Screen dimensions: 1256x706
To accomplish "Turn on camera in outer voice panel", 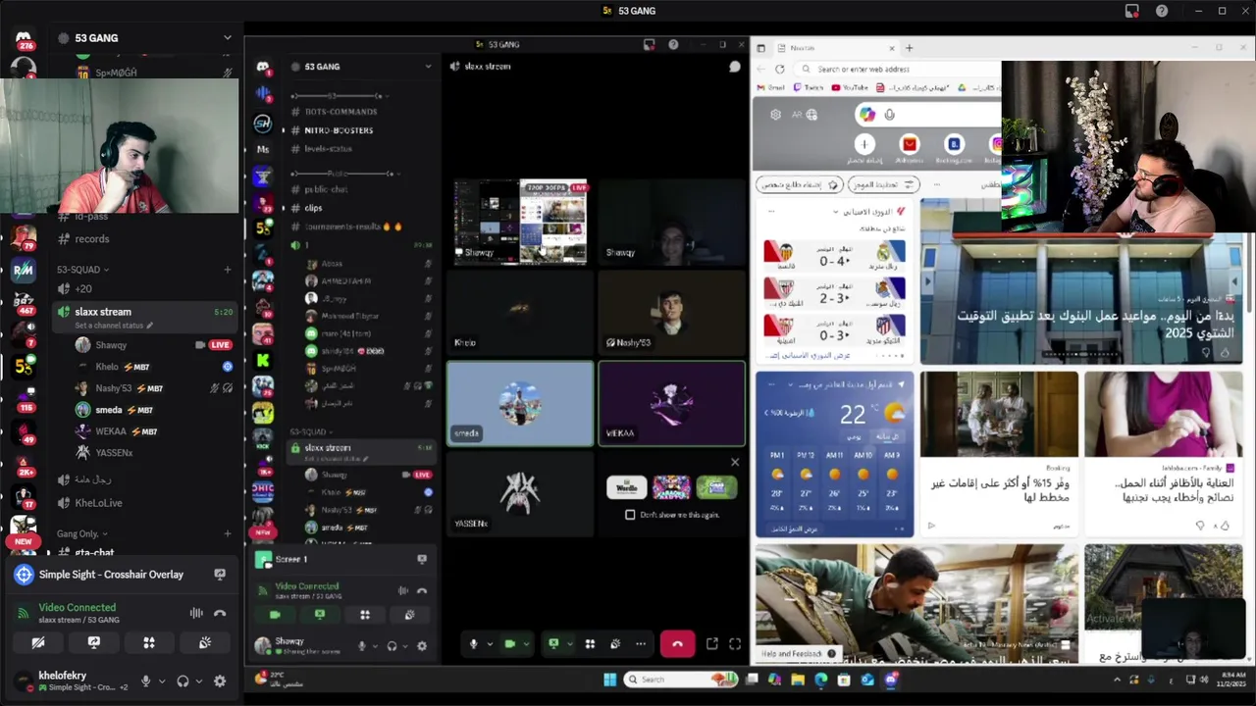I will 38,643.
